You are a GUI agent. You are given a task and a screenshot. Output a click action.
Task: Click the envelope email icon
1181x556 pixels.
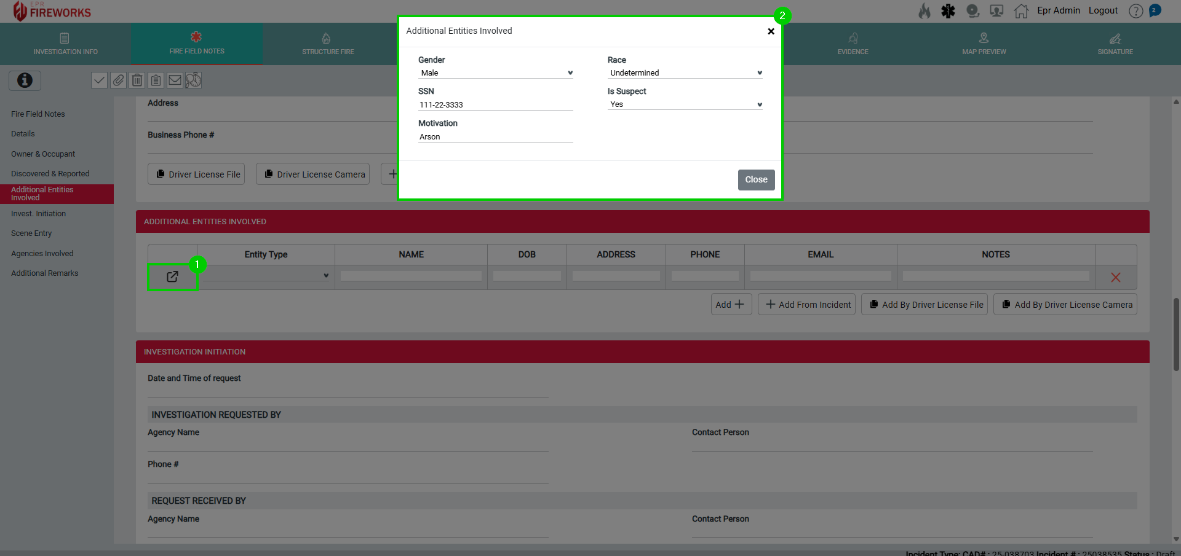pyautogui.click(x=175, y=80)
